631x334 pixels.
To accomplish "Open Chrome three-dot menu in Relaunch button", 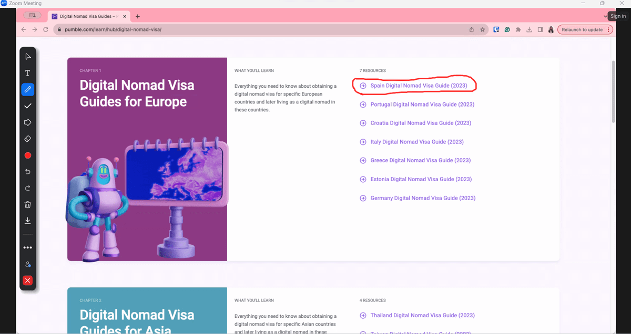I will tap(609, 29).
